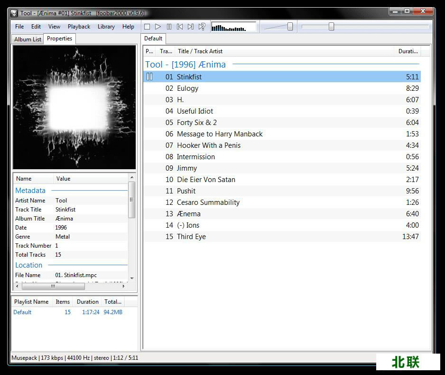Click the Tool - [1996] Ænima group header

point(185,64)
